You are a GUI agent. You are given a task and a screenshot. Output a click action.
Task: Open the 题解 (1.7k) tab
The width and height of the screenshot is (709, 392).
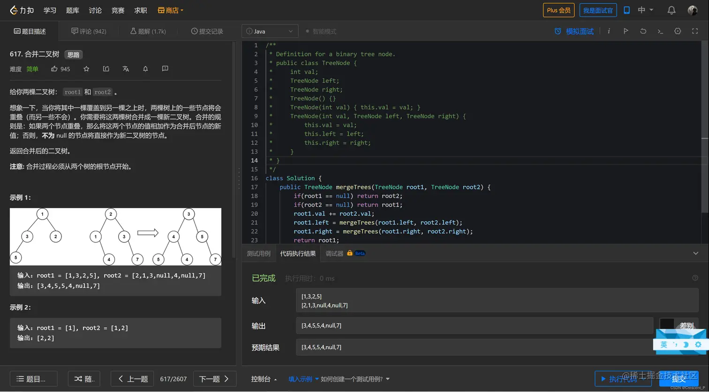click(x=148, y=31)
